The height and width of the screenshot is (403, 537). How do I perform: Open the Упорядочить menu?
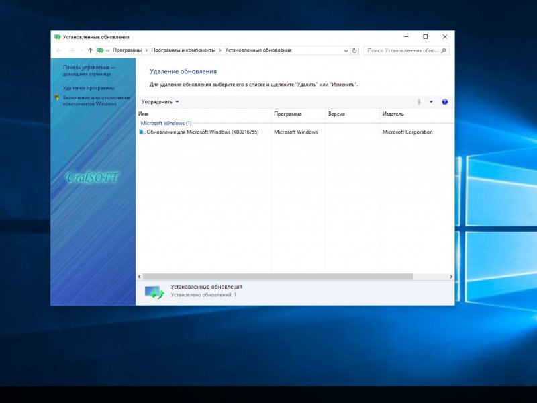point(160,102)
